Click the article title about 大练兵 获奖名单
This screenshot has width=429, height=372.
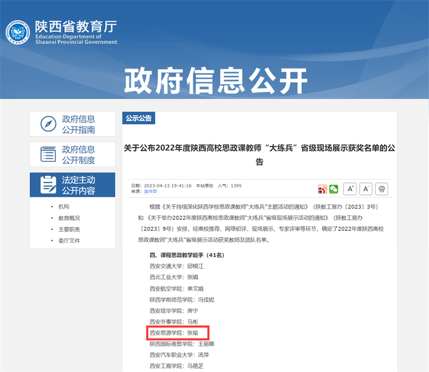click(260, 154)
